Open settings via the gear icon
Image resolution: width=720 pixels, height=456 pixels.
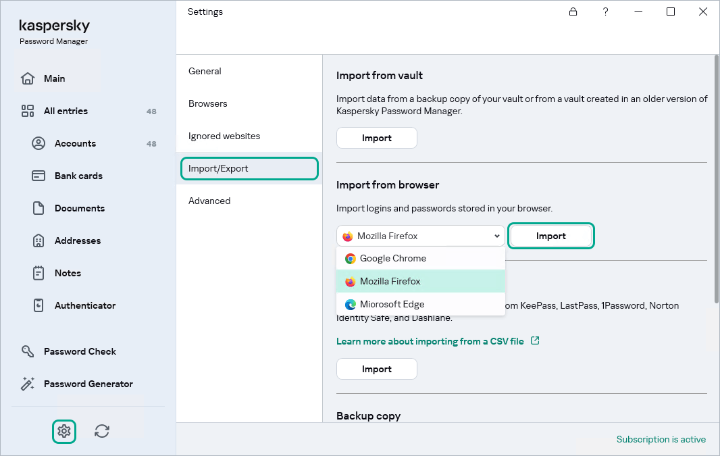point(63,431)
